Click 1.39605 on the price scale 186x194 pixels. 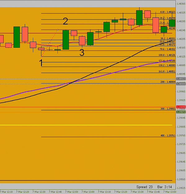(181, 170)
